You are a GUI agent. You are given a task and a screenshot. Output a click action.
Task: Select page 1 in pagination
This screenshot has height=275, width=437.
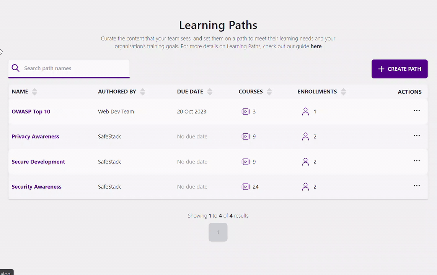[x=218, y=232]
